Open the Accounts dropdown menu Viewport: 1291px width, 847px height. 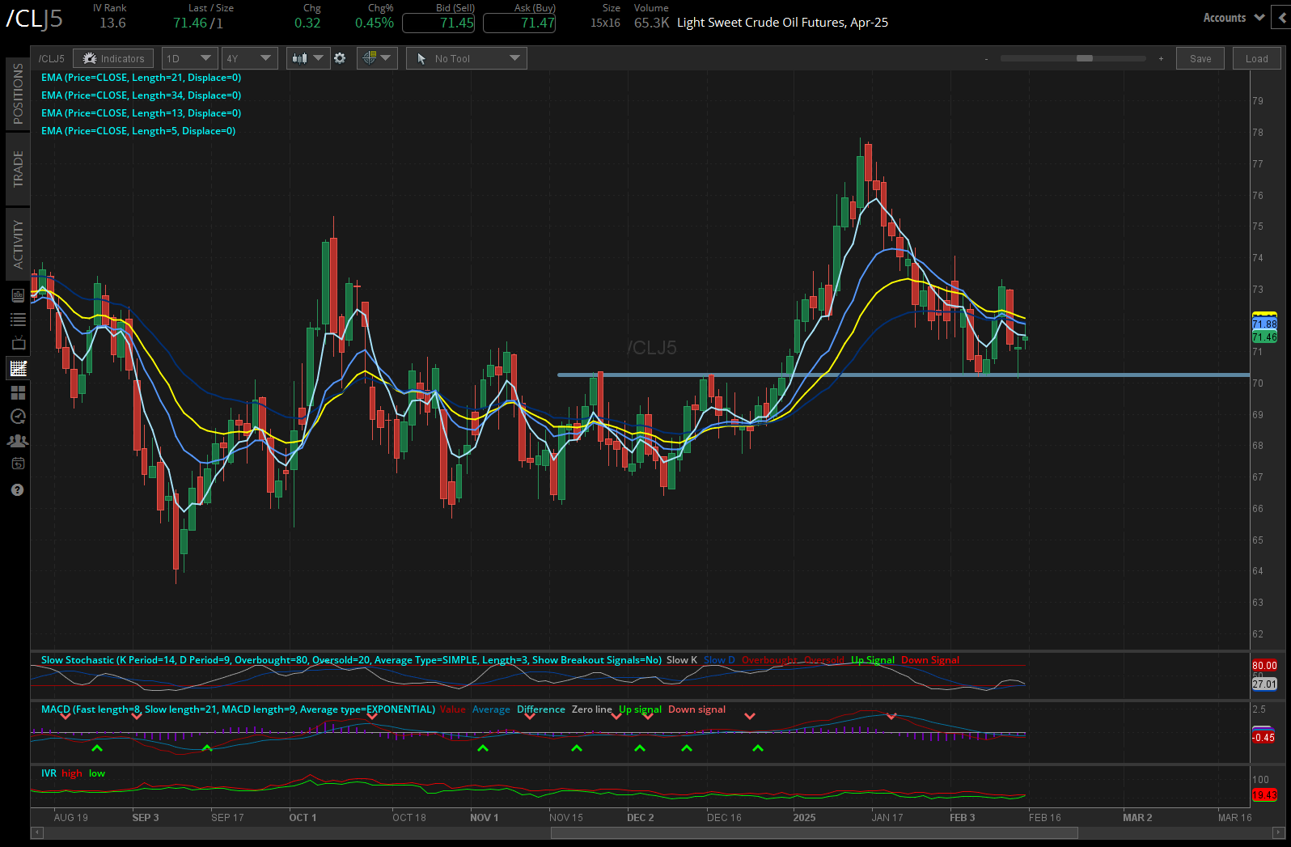tap(1233, 18)
